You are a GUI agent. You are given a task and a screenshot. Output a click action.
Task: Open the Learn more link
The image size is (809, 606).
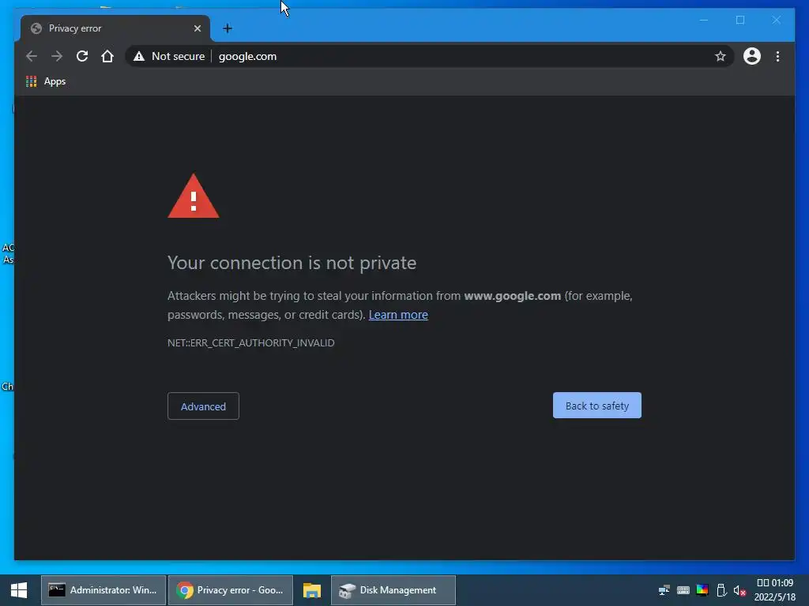click(398, 315)
